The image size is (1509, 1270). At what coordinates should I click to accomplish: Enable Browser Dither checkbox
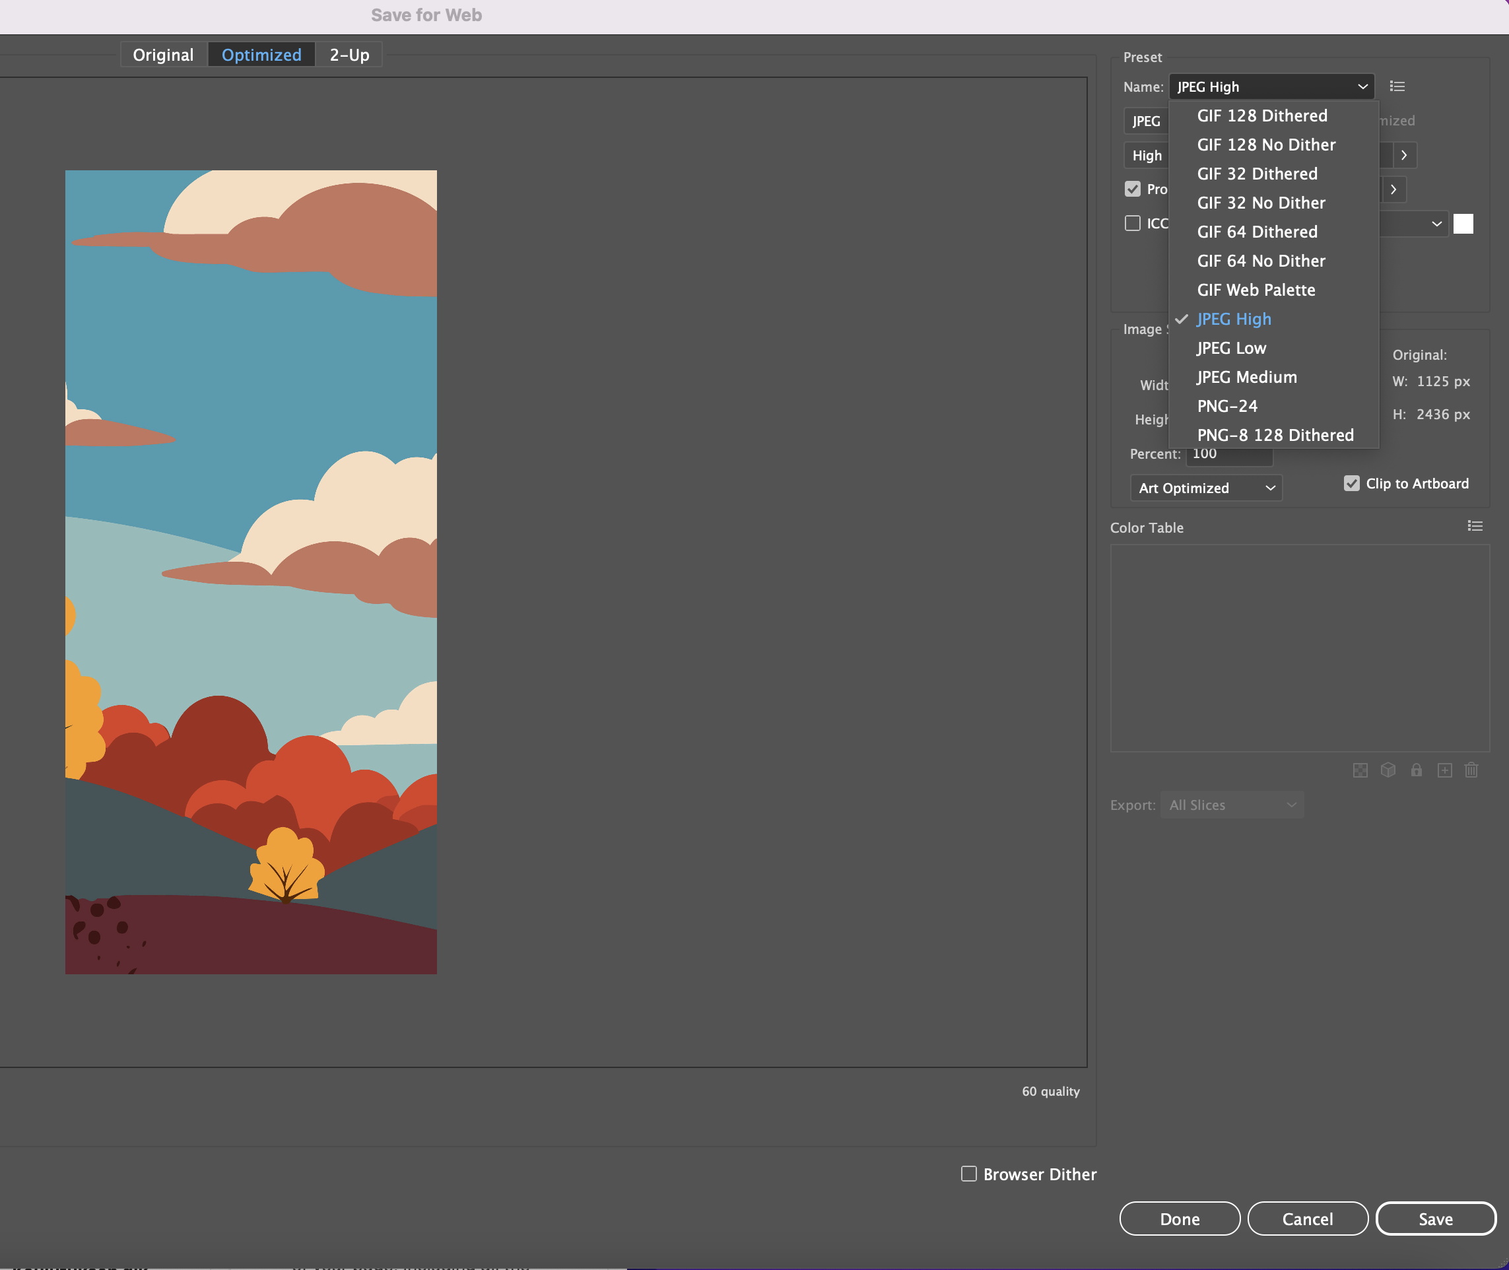(x=969, y=1174)
